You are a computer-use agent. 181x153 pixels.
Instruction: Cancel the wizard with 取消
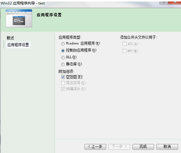click(167, 147)
